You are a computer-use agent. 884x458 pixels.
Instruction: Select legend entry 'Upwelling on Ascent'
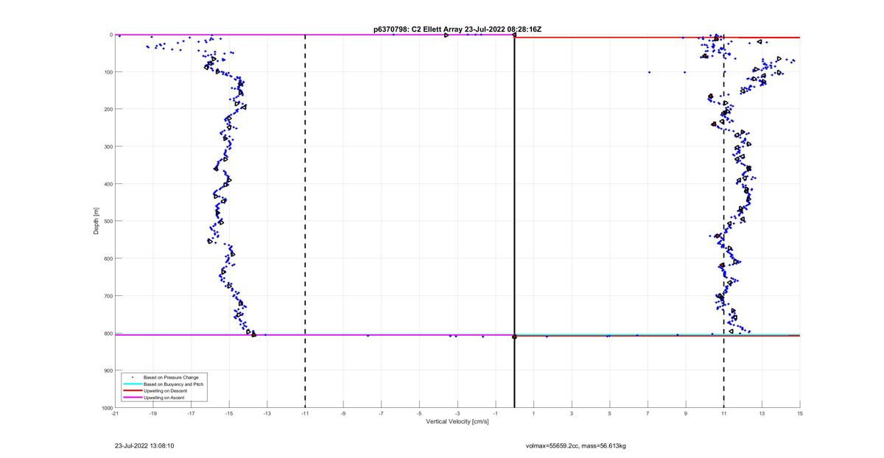pyautogui.click(x=165, y=398)
